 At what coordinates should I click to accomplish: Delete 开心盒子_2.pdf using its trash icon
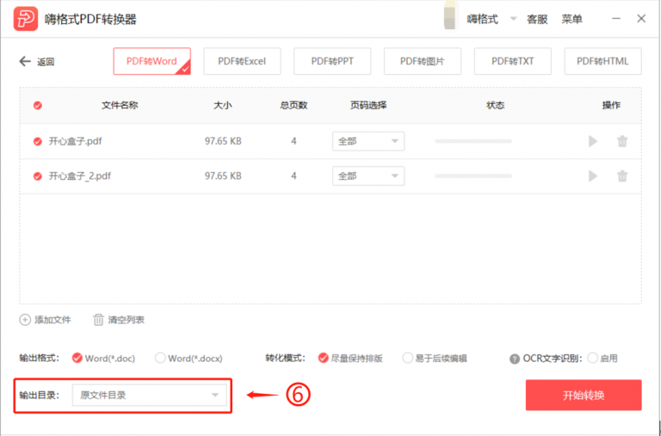point(622,176)
